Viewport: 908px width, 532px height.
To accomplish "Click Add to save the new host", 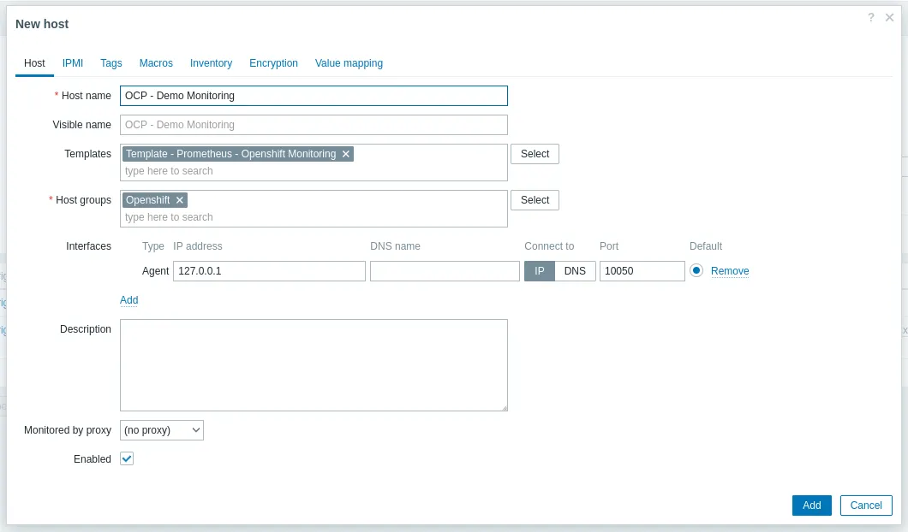I will [810, 505].
